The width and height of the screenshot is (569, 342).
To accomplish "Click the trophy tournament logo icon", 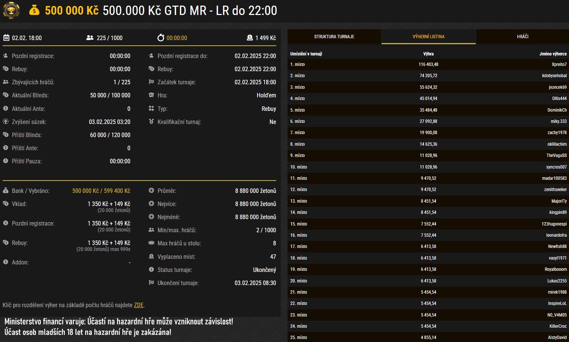I will click(11, 10).
